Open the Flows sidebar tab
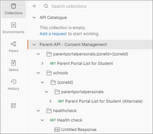 pyautogui.click(x=14, y=47)
